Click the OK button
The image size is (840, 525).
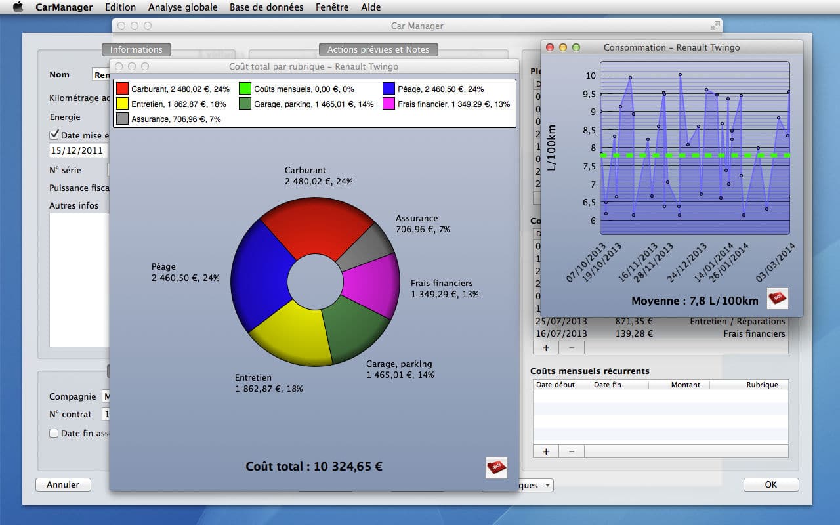[771, 485]
